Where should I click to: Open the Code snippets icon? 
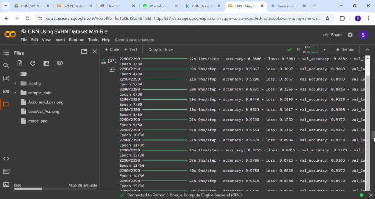click(x=6, y=159)
